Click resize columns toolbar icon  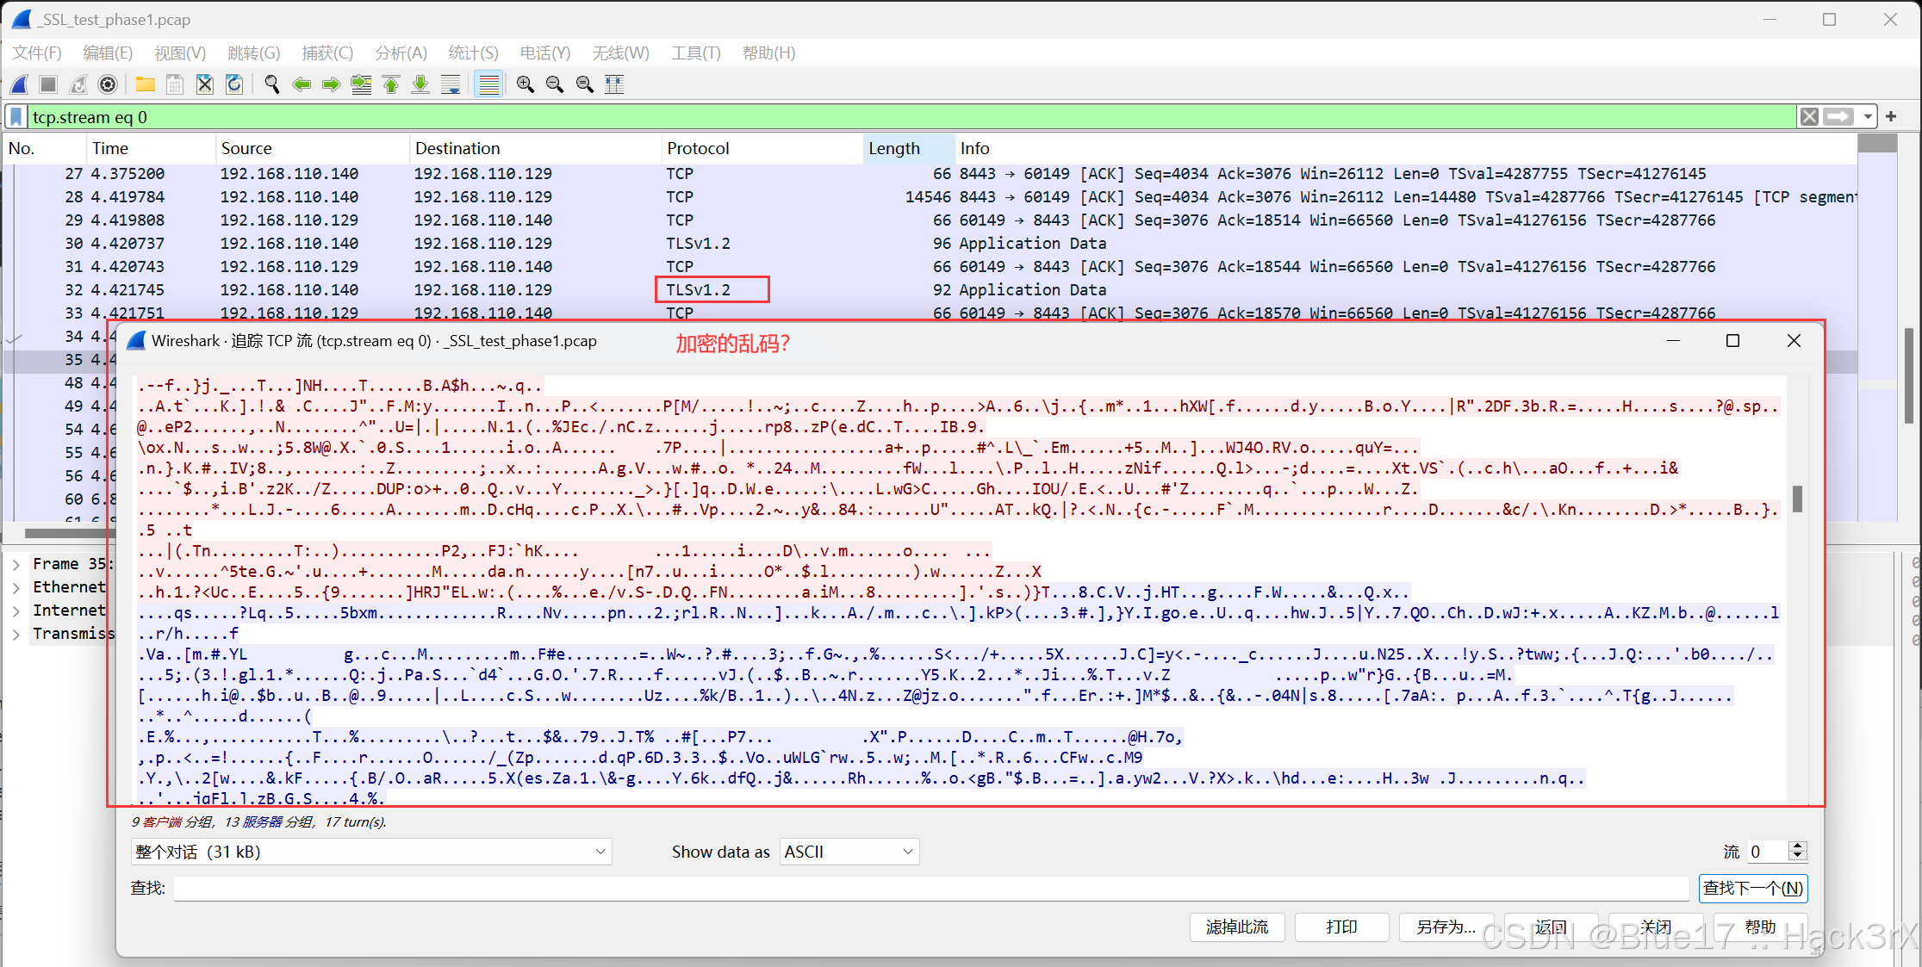click(x=614, y=84)
